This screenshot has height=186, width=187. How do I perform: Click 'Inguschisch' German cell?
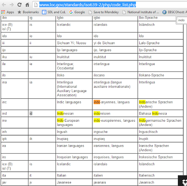pos(160,132)
